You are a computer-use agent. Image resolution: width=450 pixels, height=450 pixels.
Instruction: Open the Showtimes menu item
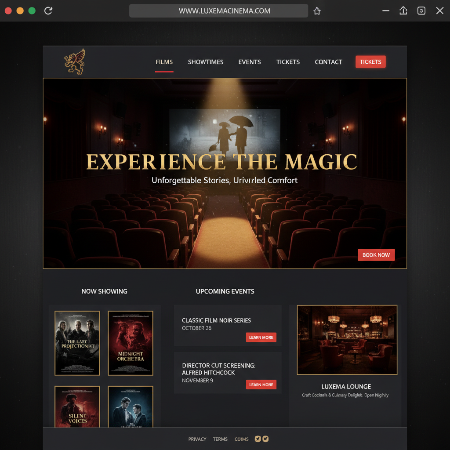tap(206, 62)
